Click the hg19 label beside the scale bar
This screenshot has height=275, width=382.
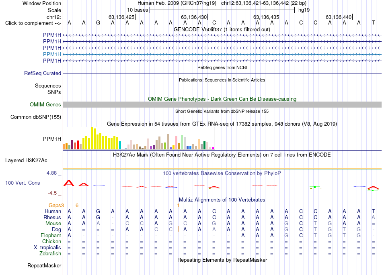click(304, 10)
